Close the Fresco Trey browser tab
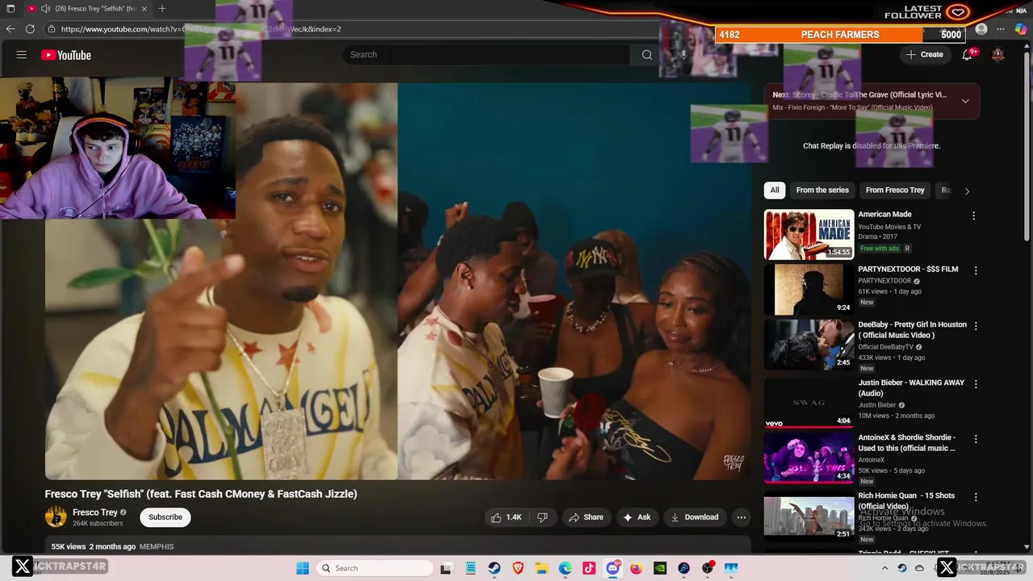This screenshot has width=1033, height=581. [143, 9]
